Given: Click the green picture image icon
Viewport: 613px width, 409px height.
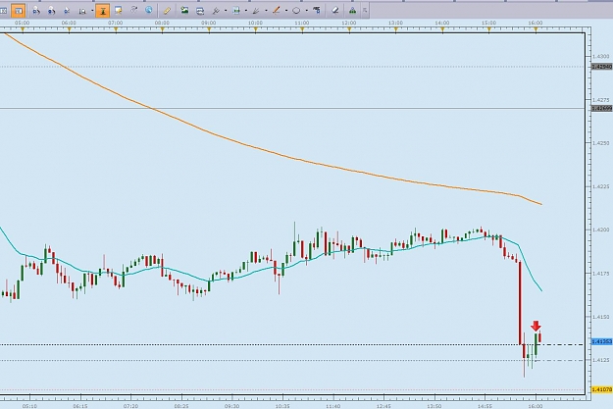Looking at the screenshot, I should [x=184, y=11].
